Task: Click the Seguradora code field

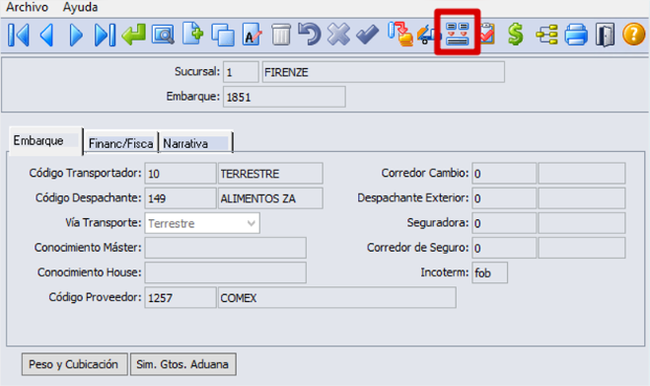Action: [504, 223]
